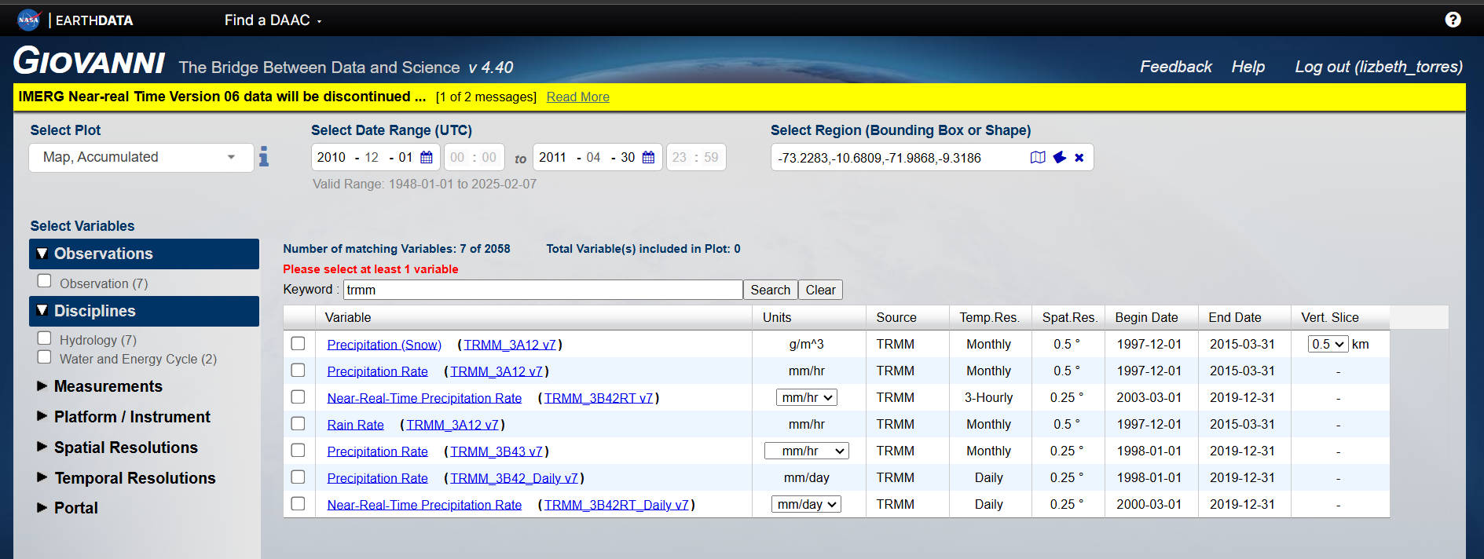Open the Feedback link

click(1176, 67)
